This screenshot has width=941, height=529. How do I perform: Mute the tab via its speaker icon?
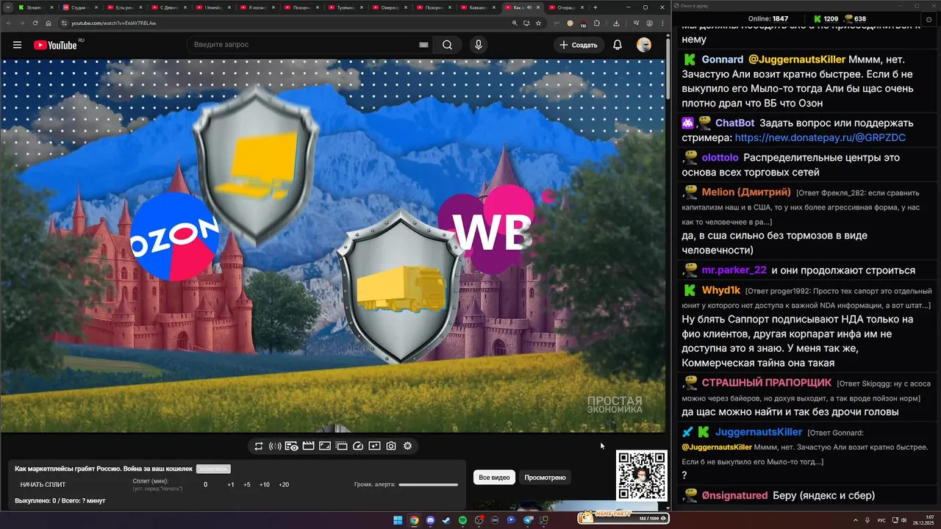(x=531, y=7)
